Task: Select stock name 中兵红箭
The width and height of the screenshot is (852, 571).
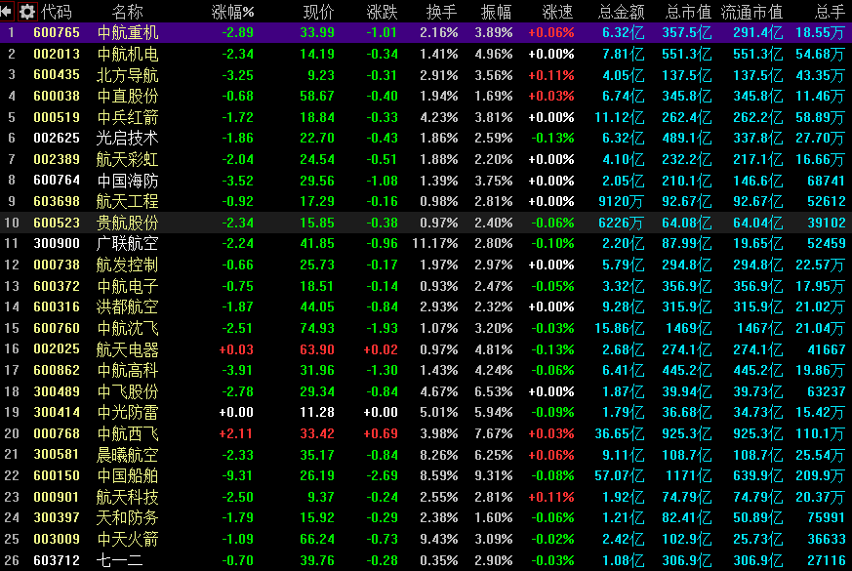Action: pyautogui.click(x=128, y=117)
